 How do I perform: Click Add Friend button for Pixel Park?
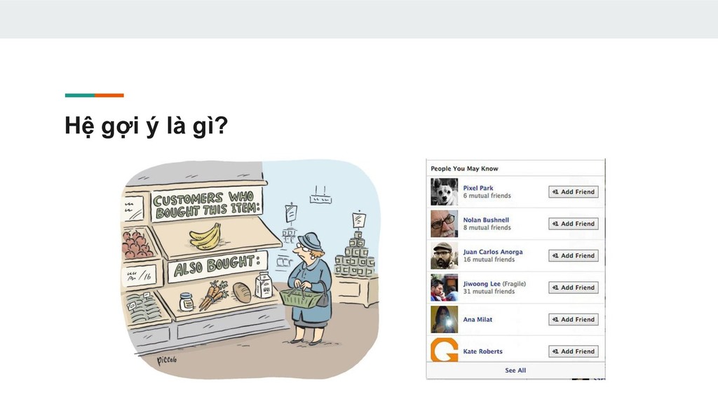pos(574,192)
